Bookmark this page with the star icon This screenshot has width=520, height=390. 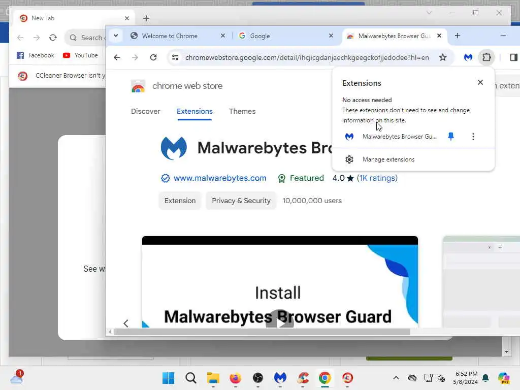[443, 57]
